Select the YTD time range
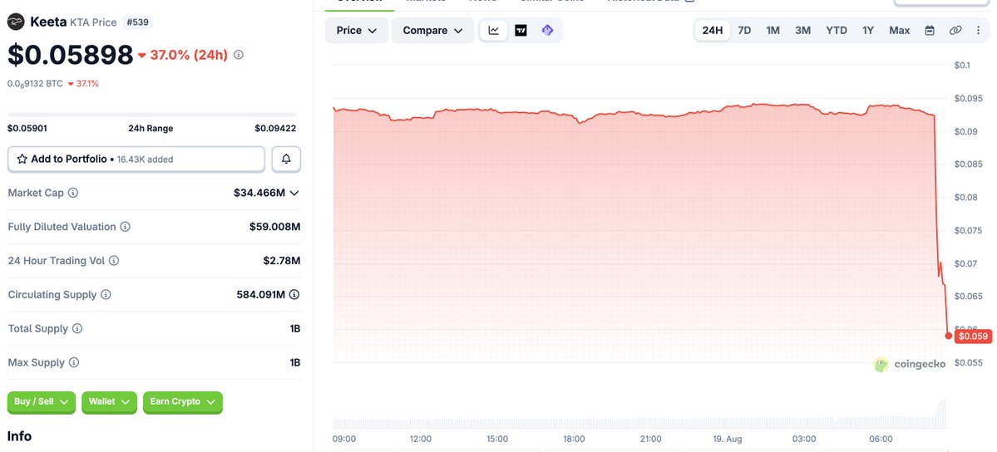 [x=837, y=31]
